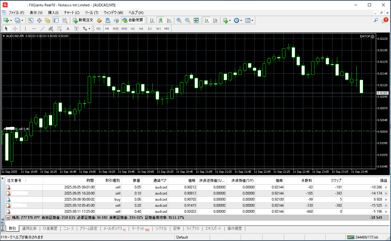391x241 pixels.
Task: Select the trendline drawing tool
Action: (42, 29)
